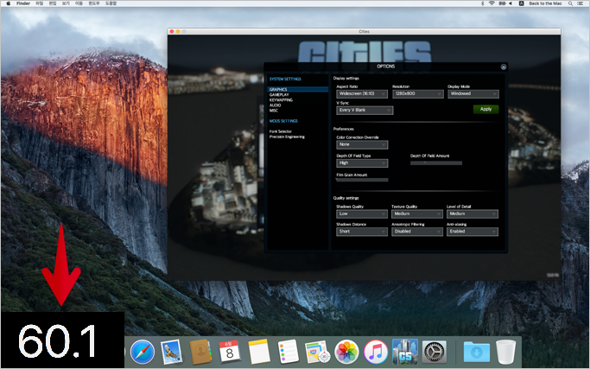
Task: Open the Apple menu
Action: tap(9, 3)
